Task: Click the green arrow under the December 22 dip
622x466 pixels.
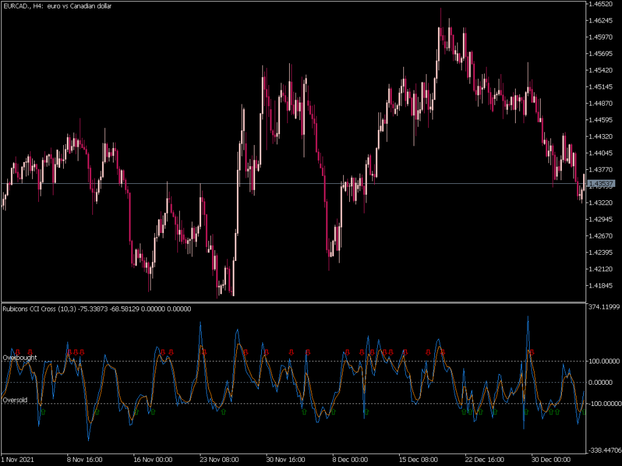Action: [480, 412]
